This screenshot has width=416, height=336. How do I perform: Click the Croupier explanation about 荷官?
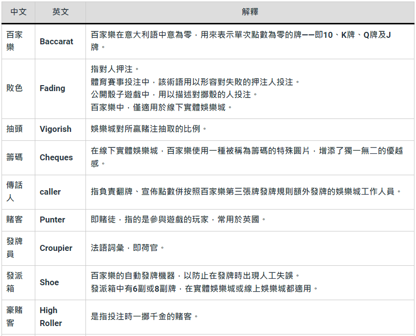tap(127, 248)
